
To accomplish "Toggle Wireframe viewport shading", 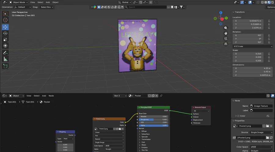I will [x=262, y=2].
